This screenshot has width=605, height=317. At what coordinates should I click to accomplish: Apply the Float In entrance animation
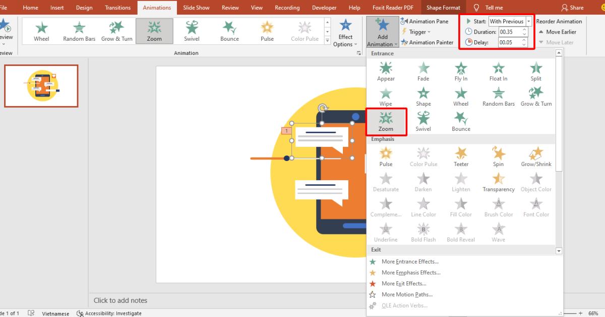point(498,72)
